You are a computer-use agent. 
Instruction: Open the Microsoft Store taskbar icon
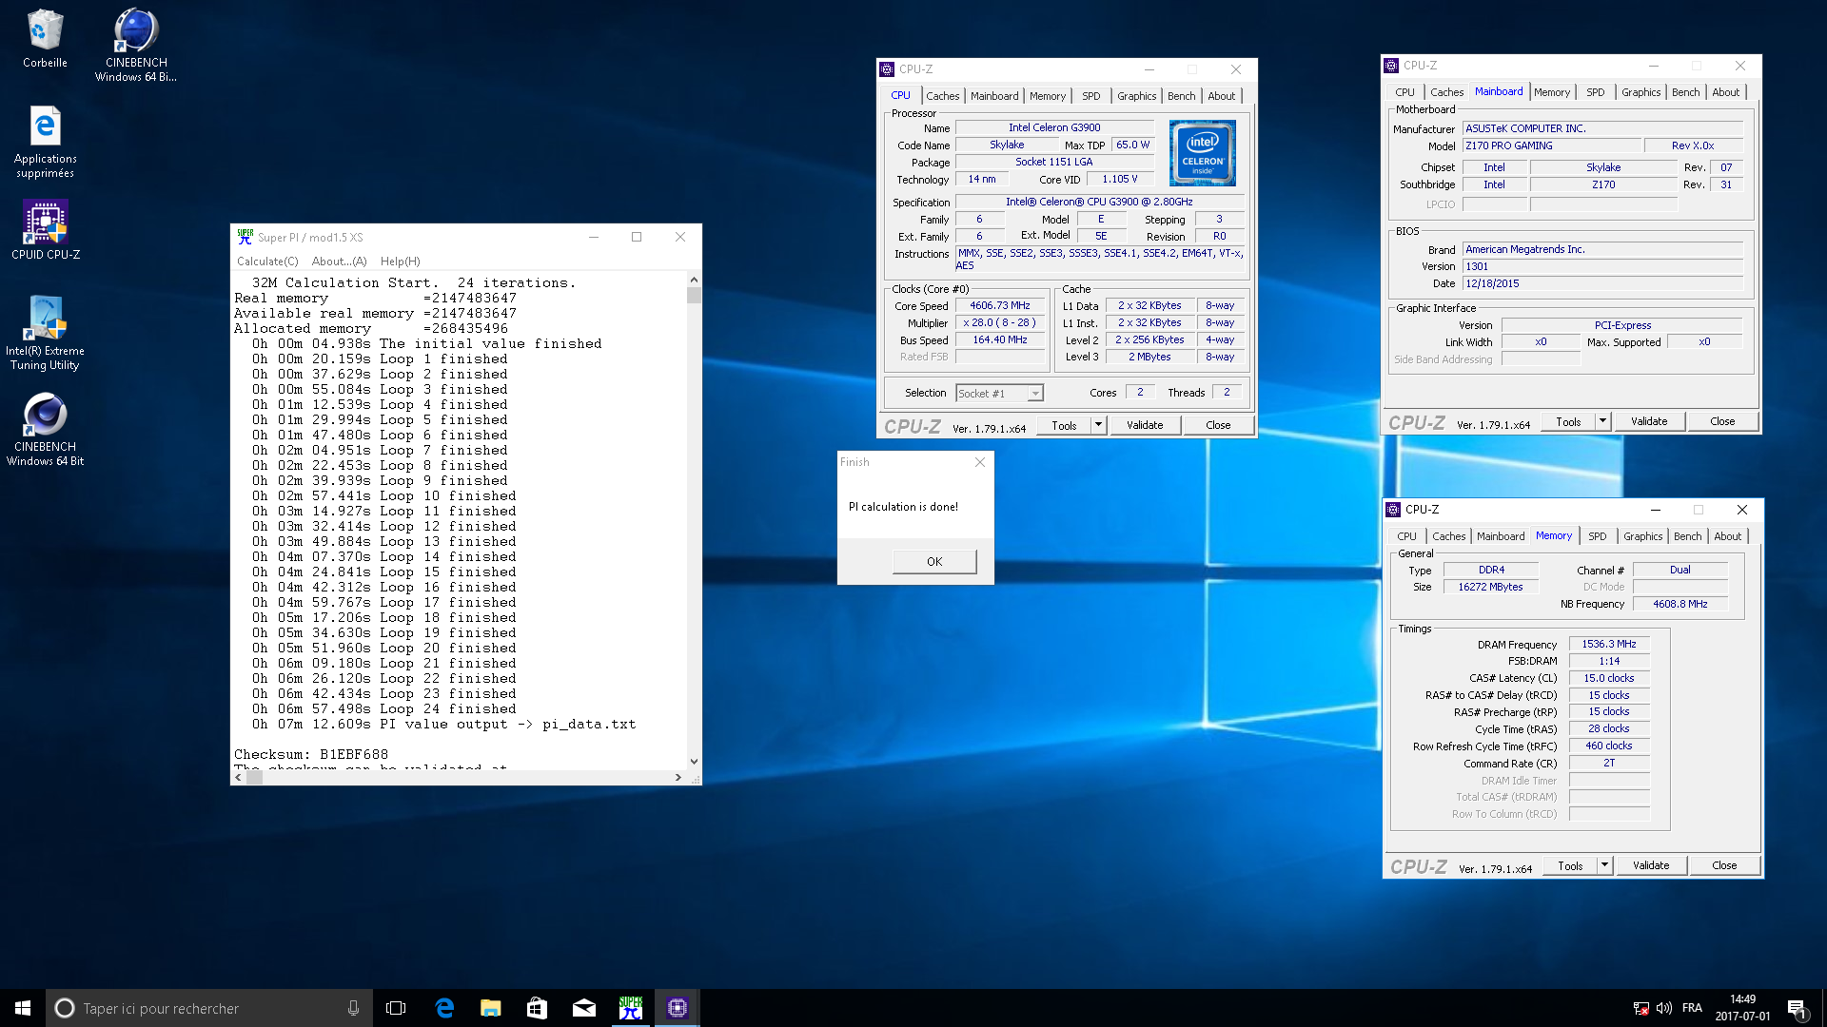click(537, 1008)
